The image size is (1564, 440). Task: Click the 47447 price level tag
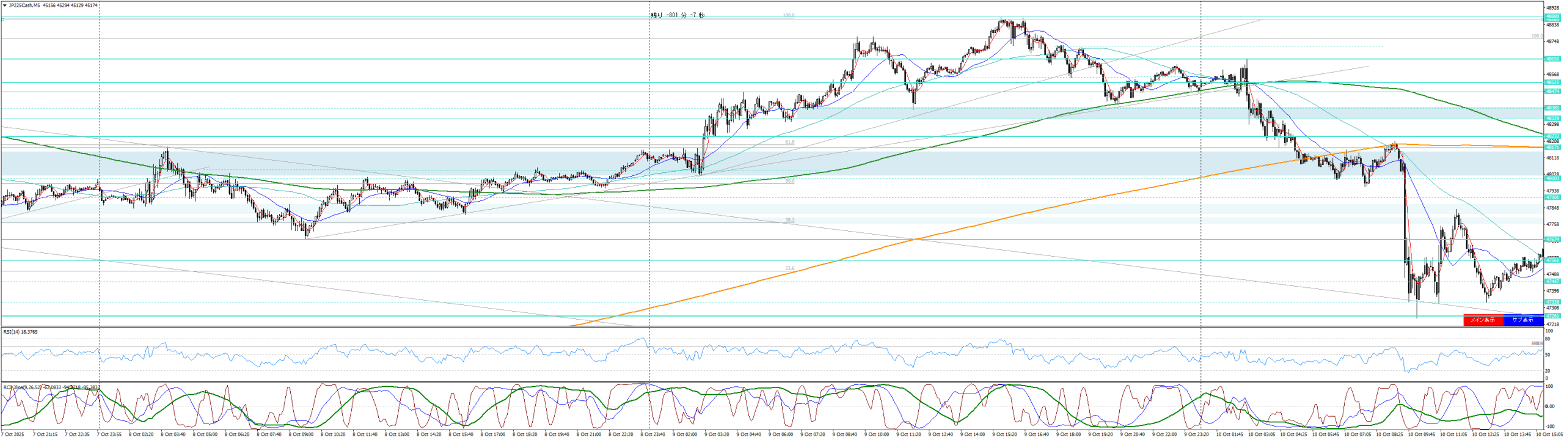coord(1552,282)
